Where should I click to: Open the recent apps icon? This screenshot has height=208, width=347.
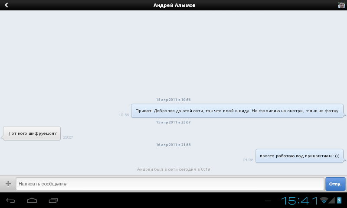(x=53, y=200)
